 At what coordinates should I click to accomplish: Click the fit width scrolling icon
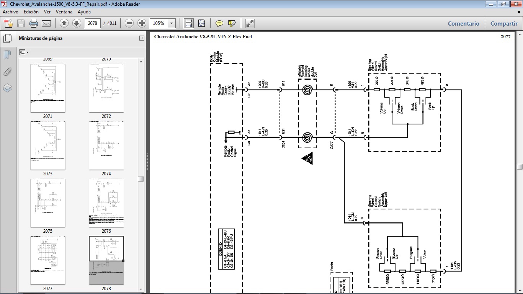[188, 23]
